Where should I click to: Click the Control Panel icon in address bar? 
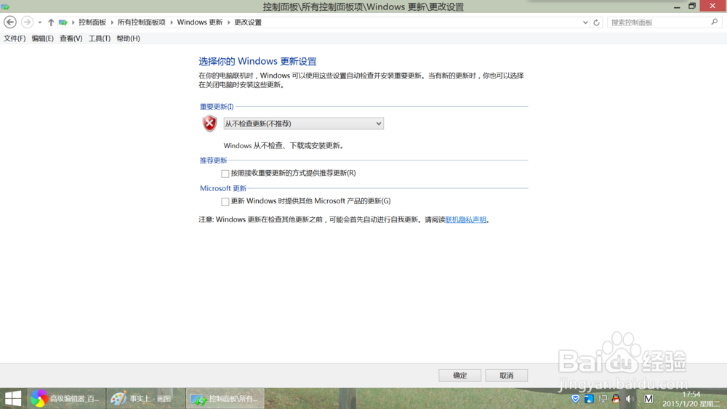tap(63, 23)
